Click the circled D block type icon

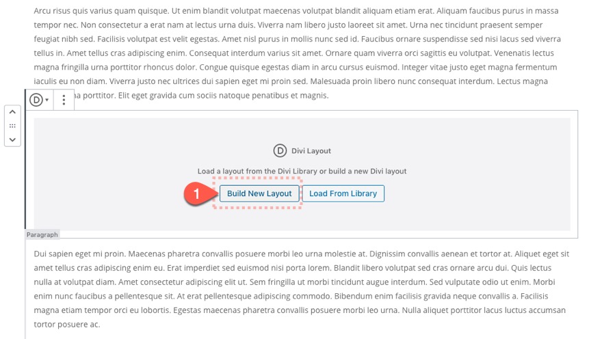(36, 100)
